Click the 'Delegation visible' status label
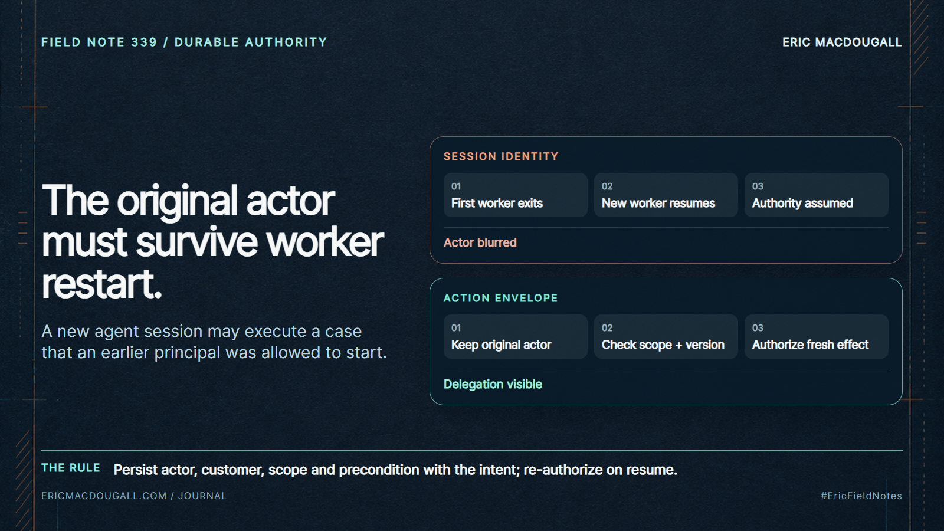This screenshot has height=531, width=944. 493,384
